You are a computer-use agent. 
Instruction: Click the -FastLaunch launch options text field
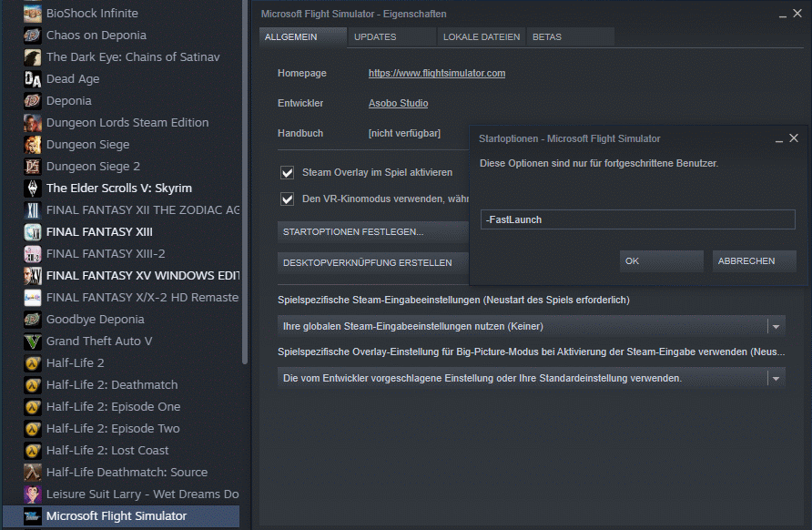[x=637, y=219]
